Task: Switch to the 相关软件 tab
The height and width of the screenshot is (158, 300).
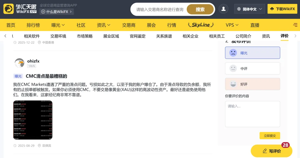Action: tap(32, 36)
